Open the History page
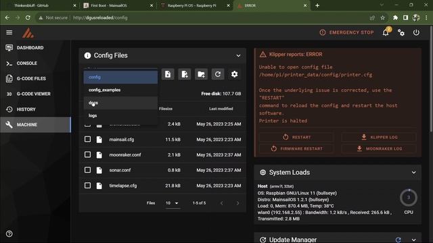Image resolution: width=433 pixels, height=243 pixels. point(35,109)
